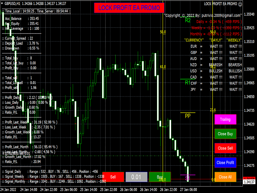Click the CURRENCY column header
Image resolution: width=257 pixels, height=193 pixels.
coord(194,40)
